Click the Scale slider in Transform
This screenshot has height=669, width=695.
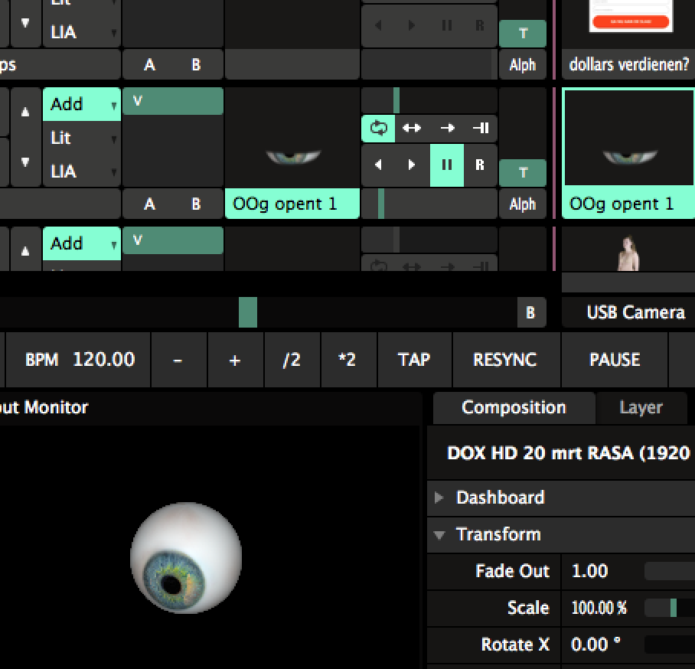(669, 609)
